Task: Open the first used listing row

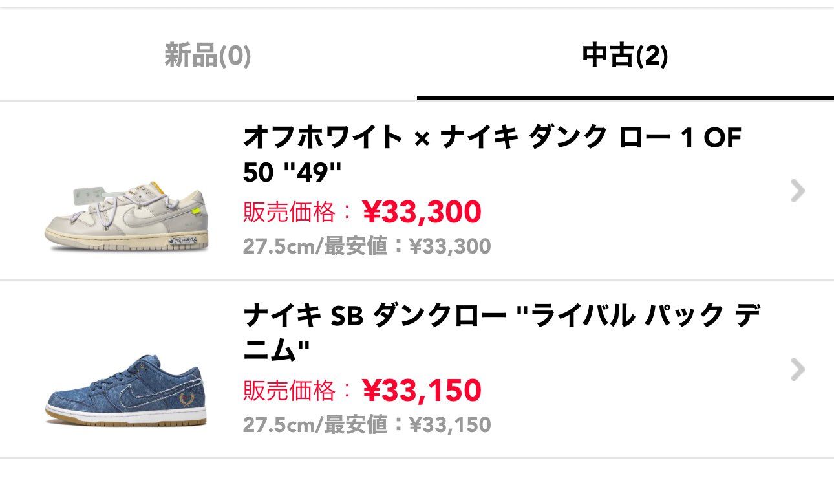Action: [x=417, y=191]
